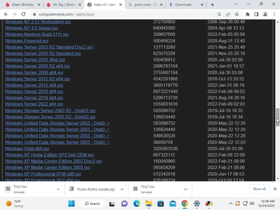View site security lock info
This screenshot has height=210, width=280.
34,14
